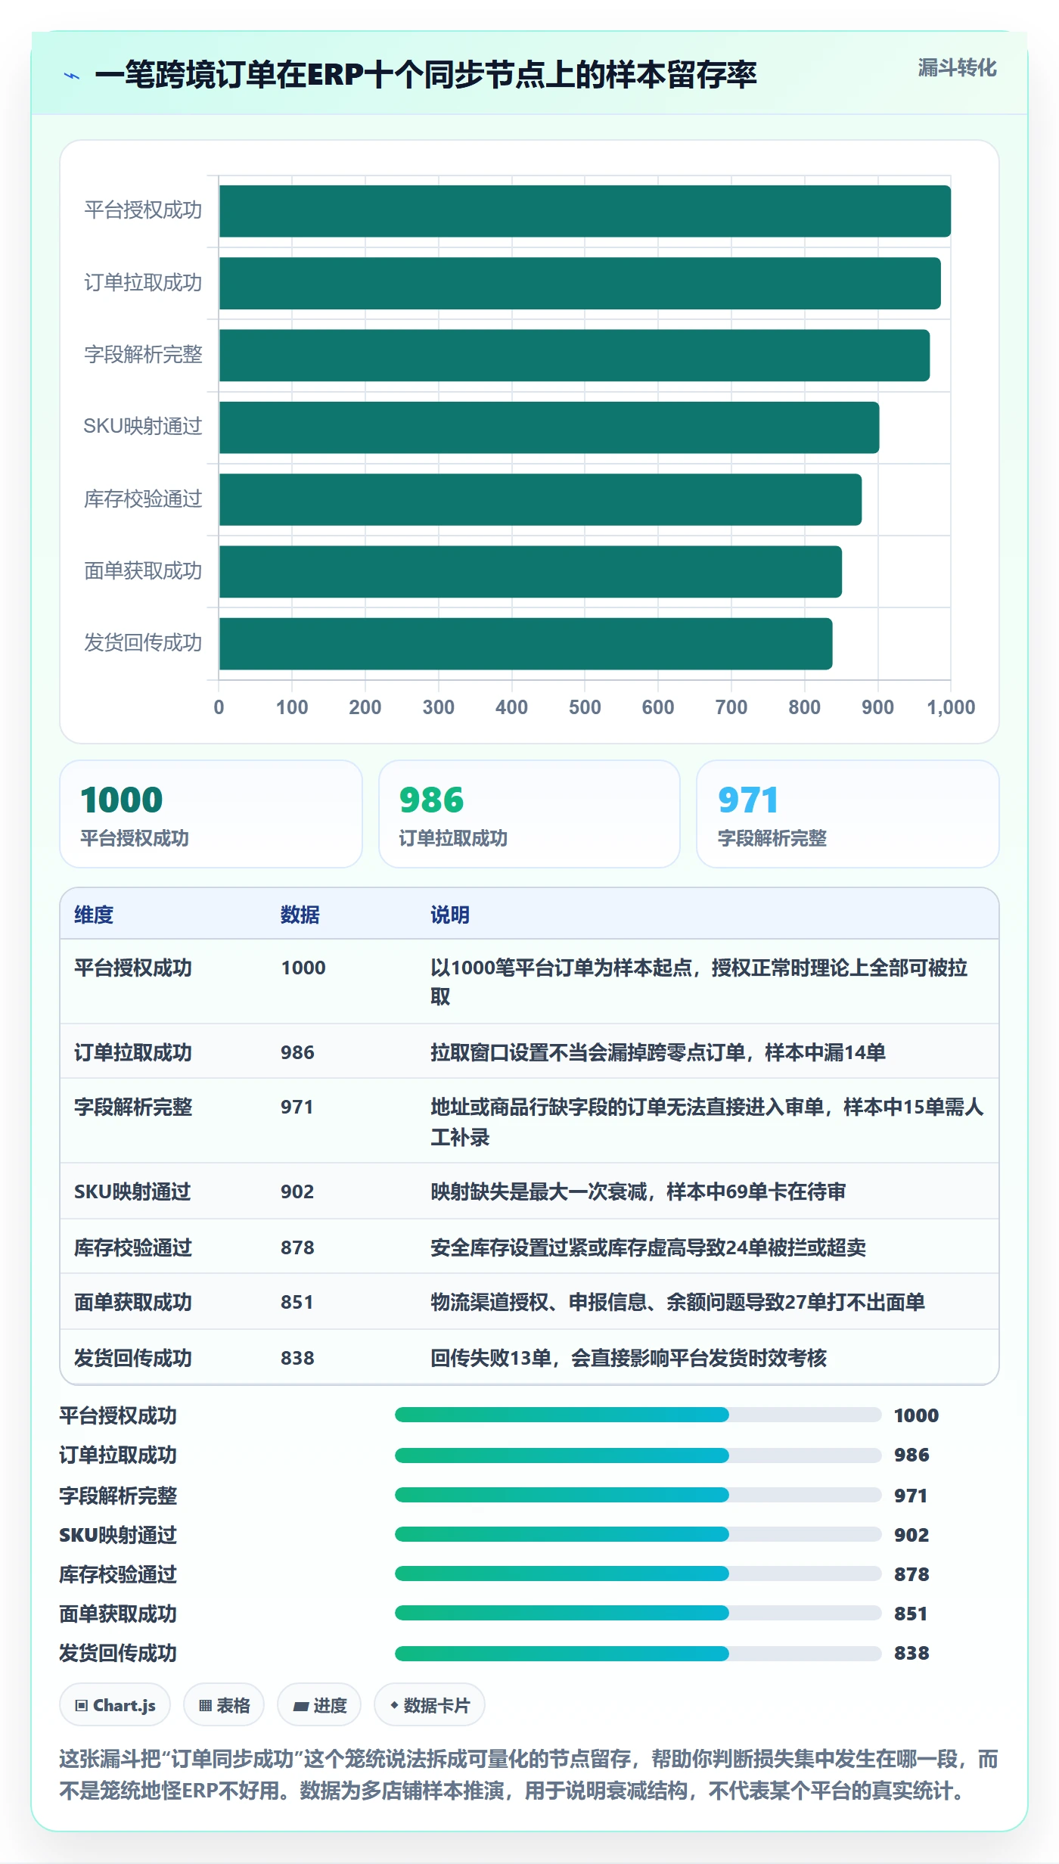Click the 平台授权成功 progress bar
The height and width of the screenshot is (1864, 1059).
click(x=638, y=1415)
